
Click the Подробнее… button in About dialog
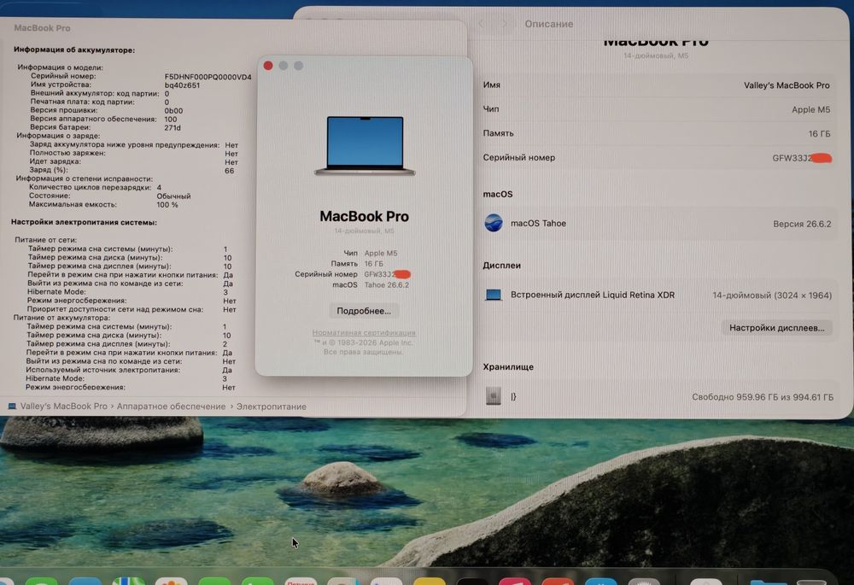[x=364, y=311]
